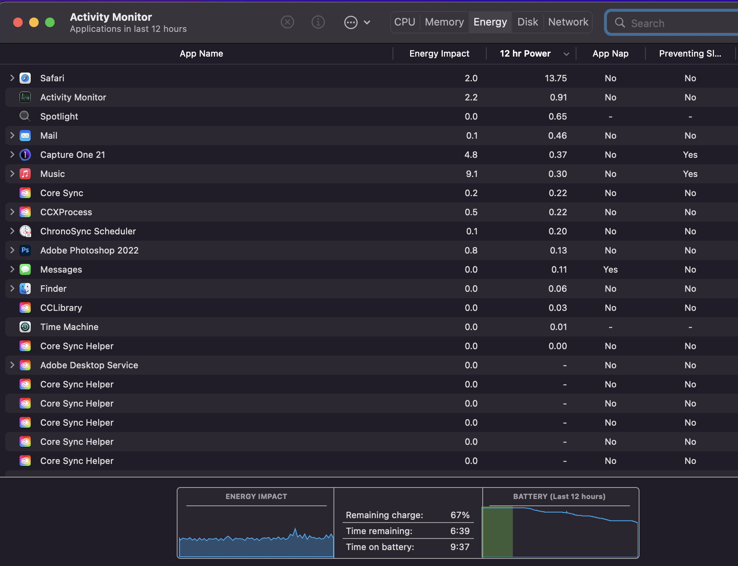Click the Music app icon
This screenshot has height=566, width=738.
point(25,174)
